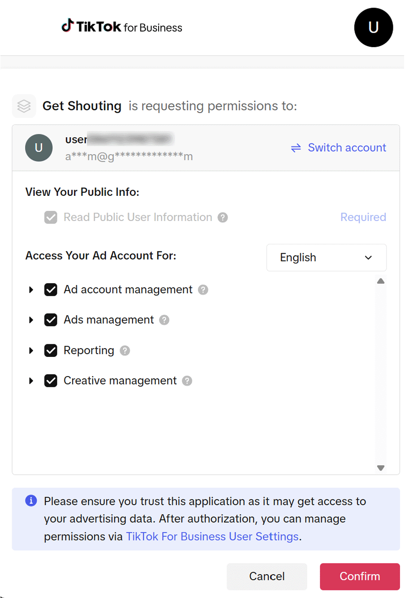This screenshot has width=405, height=598.
Task: Toggle Read Public User Information checkbox
Action: click(x=51, y=217)
